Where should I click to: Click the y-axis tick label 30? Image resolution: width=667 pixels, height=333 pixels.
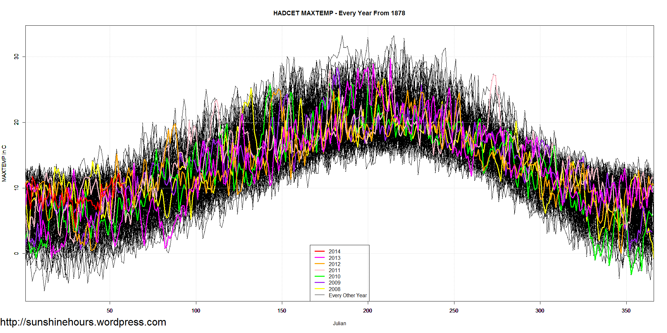click(x=16, y=57)
